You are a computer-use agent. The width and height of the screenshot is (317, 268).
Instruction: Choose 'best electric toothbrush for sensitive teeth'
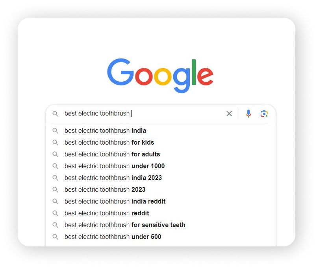161,225
